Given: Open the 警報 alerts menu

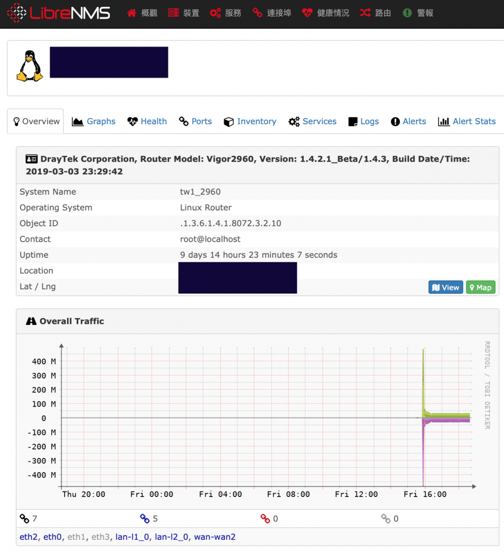Looking at the screenshot, I should [418, 13].
